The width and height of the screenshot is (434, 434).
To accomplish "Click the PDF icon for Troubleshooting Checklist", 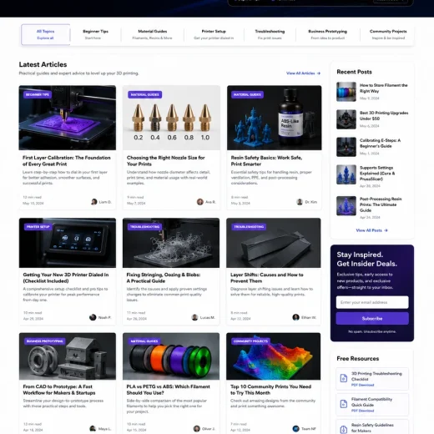I will (344, 378).
